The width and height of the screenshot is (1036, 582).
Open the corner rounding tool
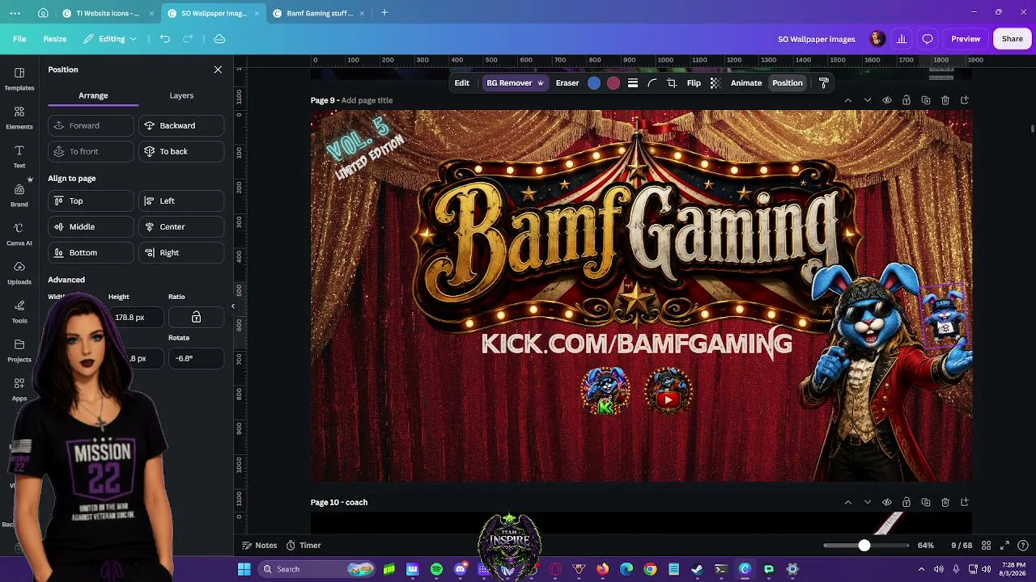[652, 83]
